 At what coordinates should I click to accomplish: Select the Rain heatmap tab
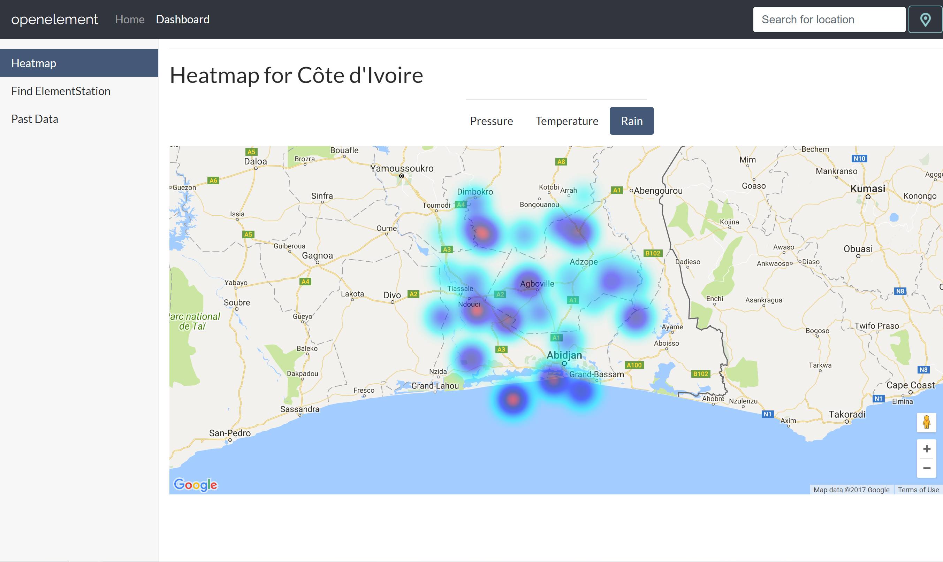632,121
